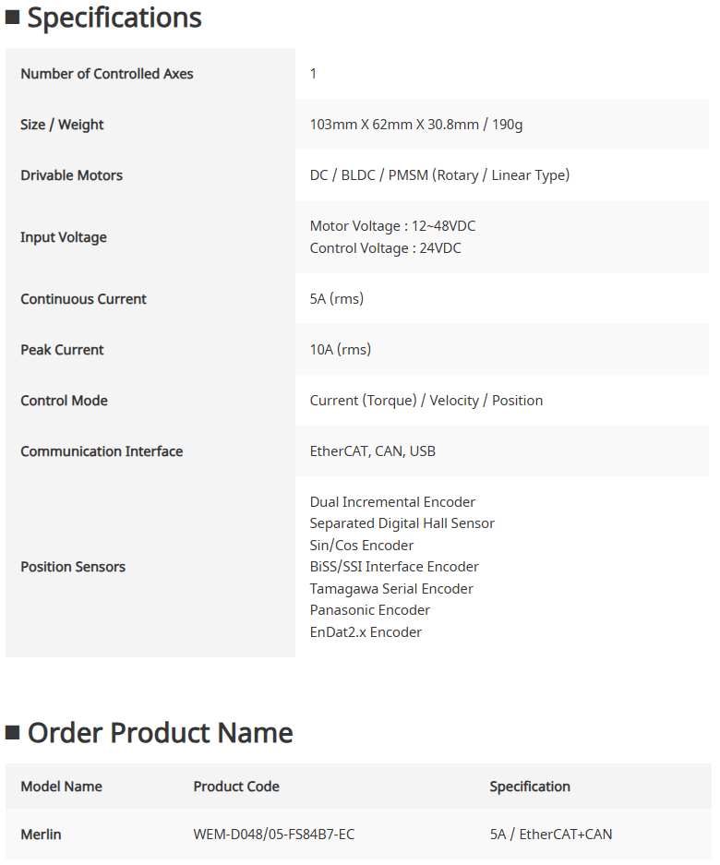Click the Size / Weight dimensions value
This screenshot has height=865, width=720.
(x=416, y=125)
